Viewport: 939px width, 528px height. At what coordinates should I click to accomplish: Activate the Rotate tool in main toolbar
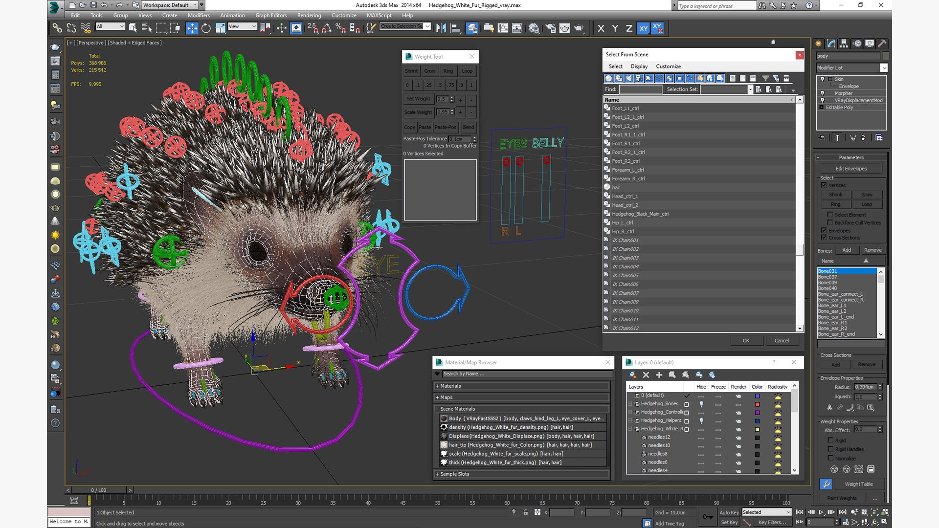point(206,28)
